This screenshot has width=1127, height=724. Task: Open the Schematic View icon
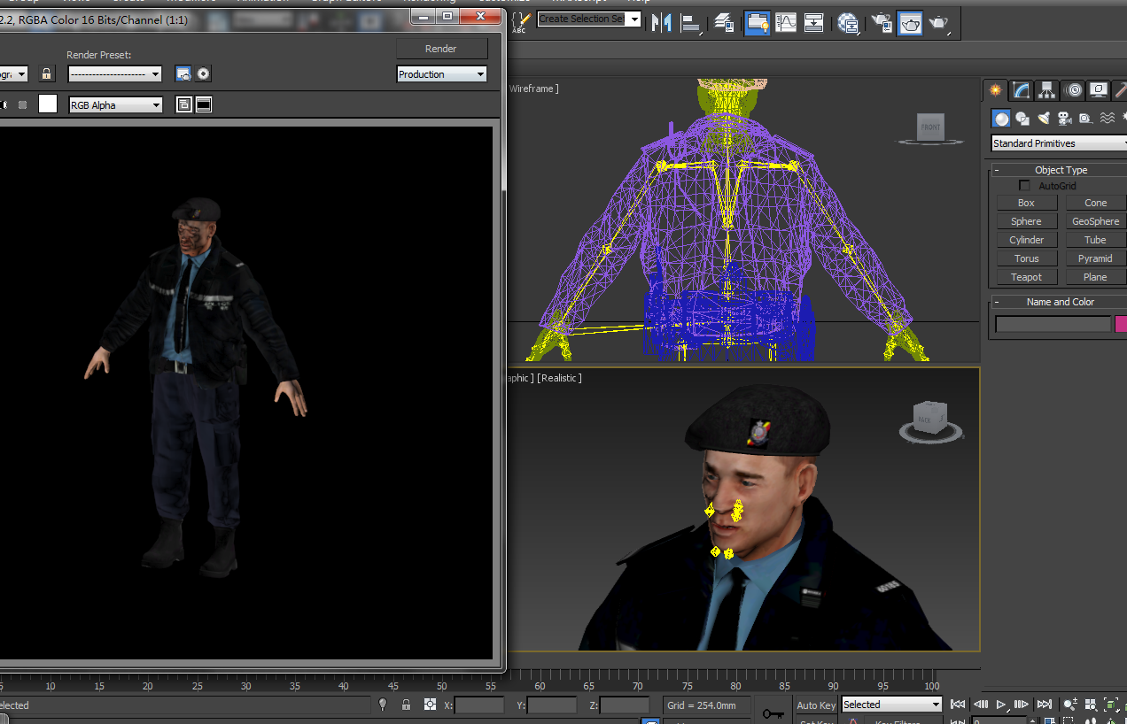pyautogui.click(x=813, y=23)
